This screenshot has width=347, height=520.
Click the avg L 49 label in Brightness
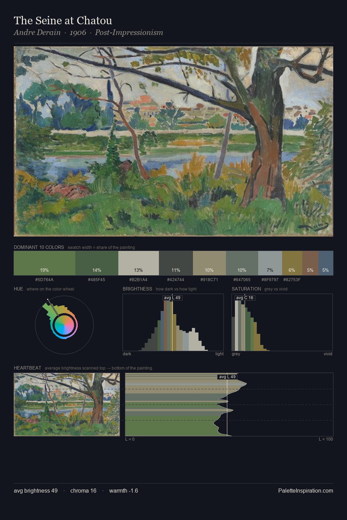pos(172,298)
